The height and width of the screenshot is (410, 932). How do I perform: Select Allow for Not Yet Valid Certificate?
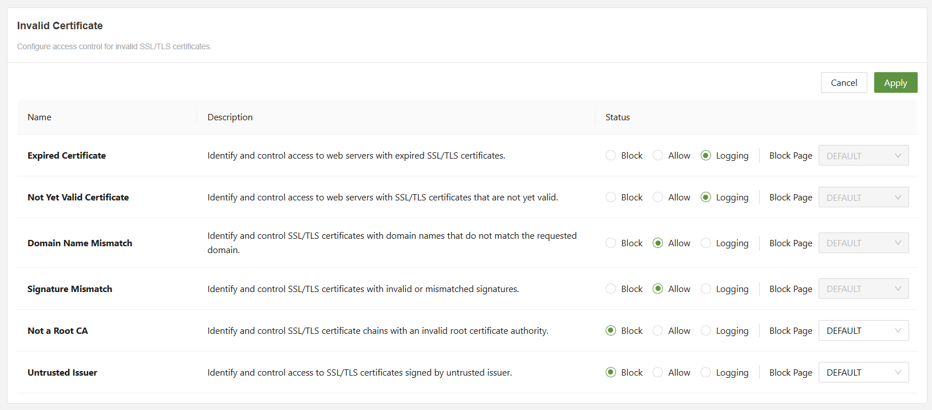click(x=658, y=197)
